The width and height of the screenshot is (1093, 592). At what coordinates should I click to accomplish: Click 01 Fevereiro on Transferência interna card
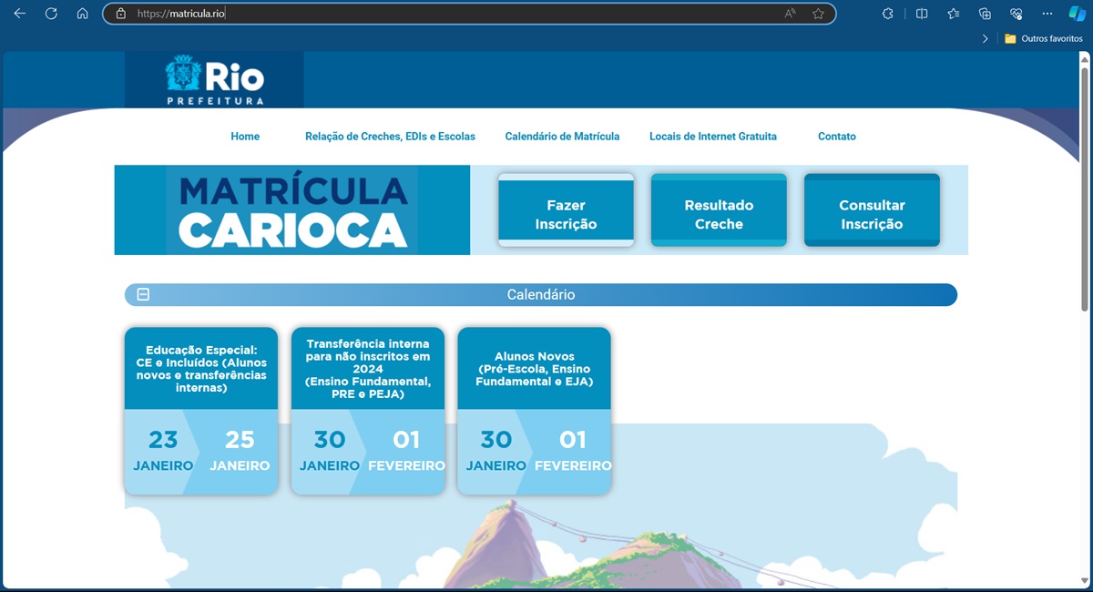(x=406, y=451)
